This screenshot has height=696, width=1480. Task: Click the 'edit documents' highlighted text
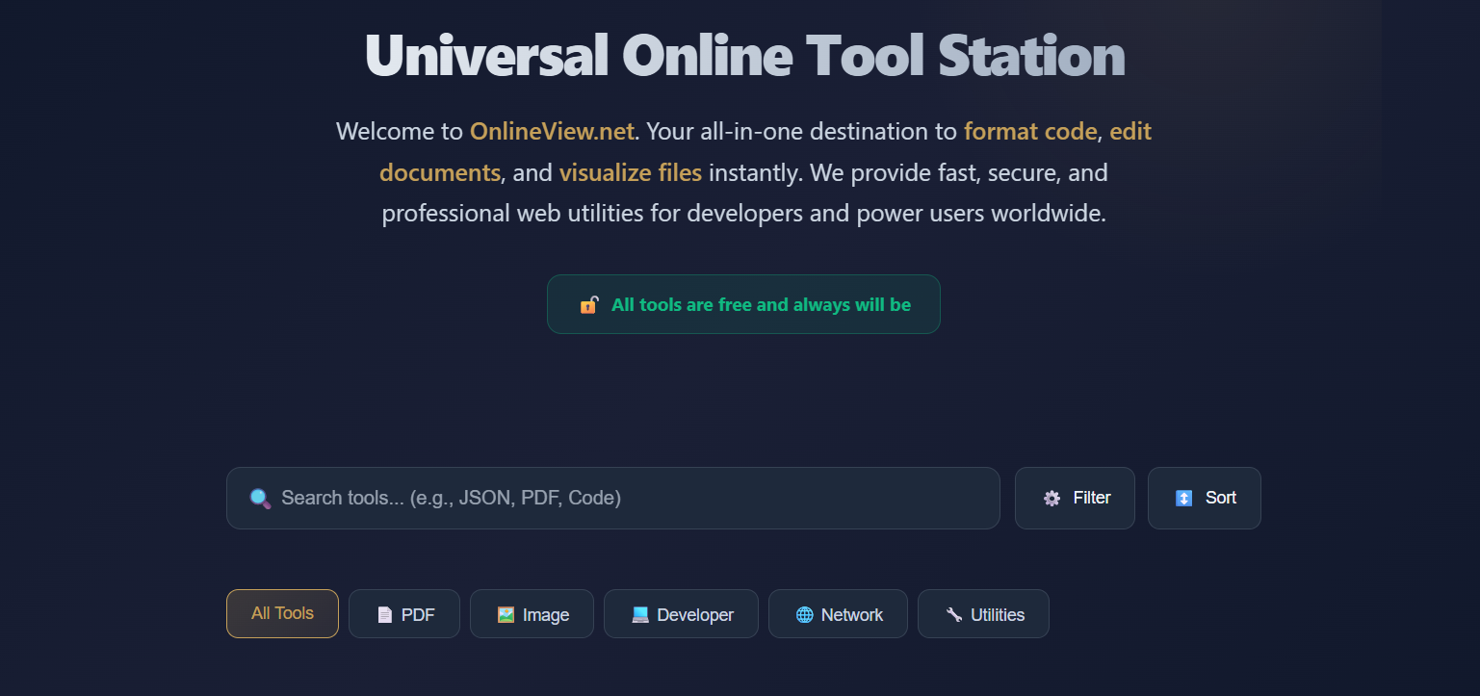pos(1129,131)
